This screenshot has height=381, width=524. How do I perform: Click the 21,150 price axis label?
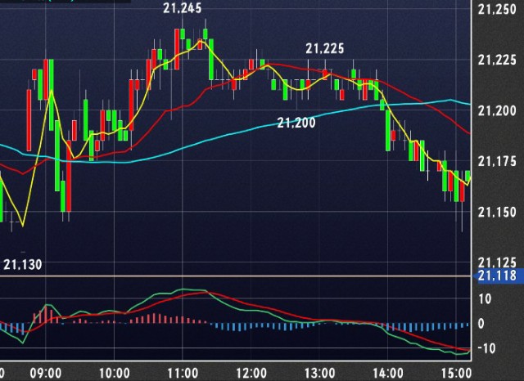tap(497, 213)
